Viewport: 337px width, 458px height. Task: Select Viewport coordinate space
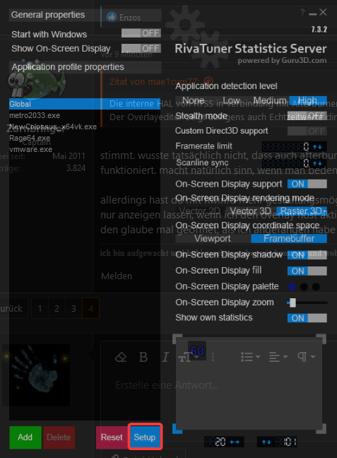(213, 238)
